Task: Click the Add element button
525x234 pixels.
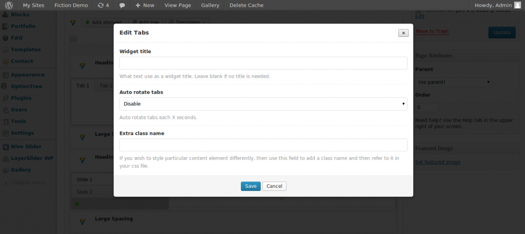Action: click(104, 23)
